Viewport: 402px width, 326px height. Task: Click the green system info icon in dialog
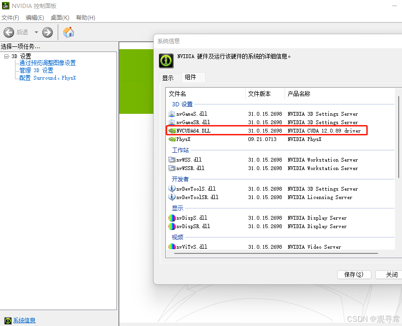(166, 60)
